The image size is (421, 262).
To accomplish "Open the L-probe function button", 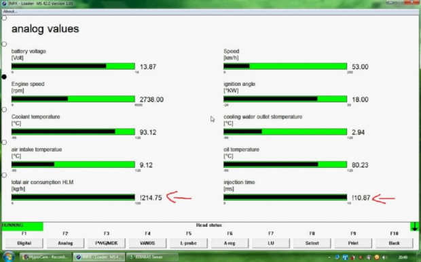I will point(189,243).
